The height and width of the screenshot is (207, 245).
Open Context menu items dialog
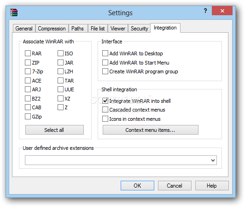tap(151, 130)
